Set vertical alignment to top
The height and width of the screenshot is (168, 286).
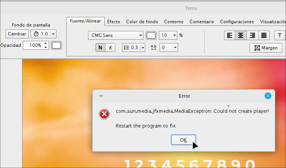click(x=280, y=35)
